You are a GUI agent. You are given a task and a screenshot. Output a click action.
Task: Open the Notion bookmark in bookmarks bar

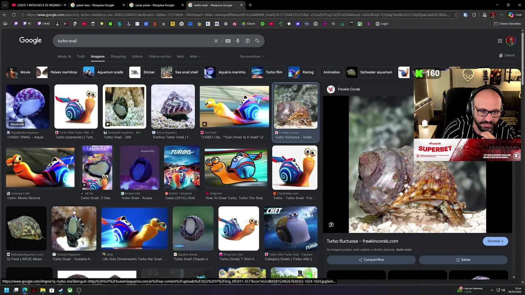360,24
